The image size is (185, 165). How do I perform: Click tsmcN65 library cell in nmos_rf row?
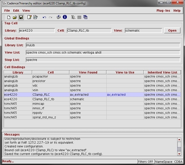(18, 108)
